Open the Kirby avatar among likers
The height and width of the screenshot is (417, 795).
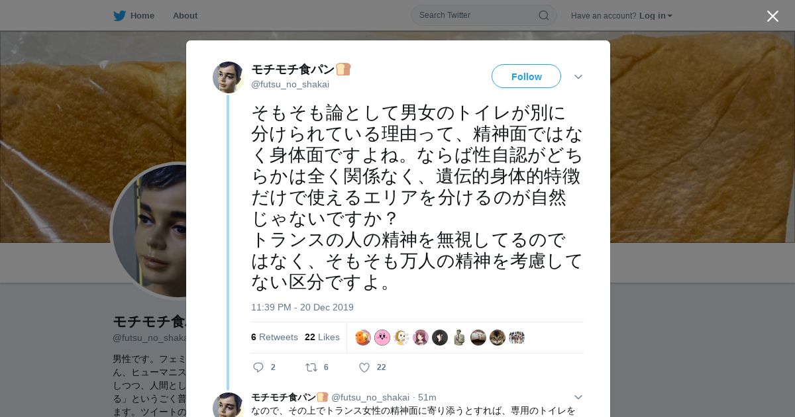[382, 338]
